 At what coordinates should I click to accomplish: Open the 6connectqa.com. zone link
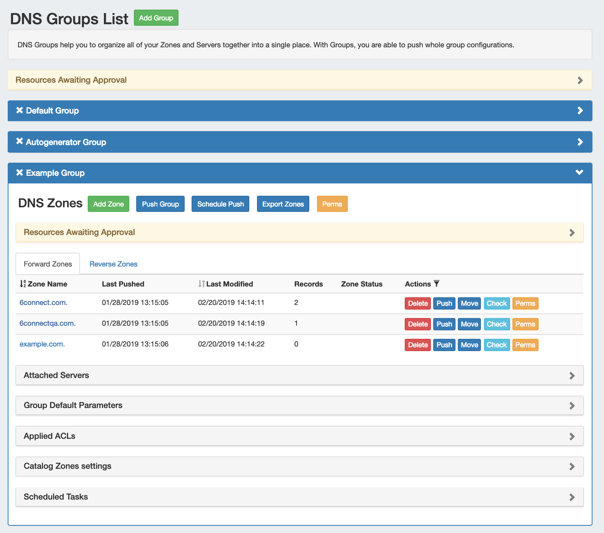click(x=47, y=323)
